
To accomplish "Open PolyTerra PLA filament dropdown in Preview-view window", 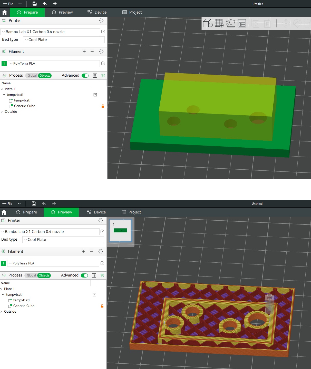I will tap(53, 263).
